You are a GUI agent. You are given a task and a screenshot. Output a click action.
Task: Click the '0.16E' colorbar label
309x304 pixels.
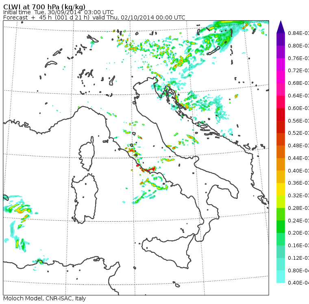298,246
